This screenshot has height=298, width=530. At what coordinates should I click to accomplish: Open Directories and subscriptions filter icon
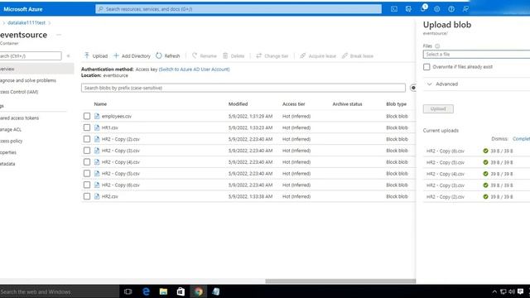click(408, 9)
